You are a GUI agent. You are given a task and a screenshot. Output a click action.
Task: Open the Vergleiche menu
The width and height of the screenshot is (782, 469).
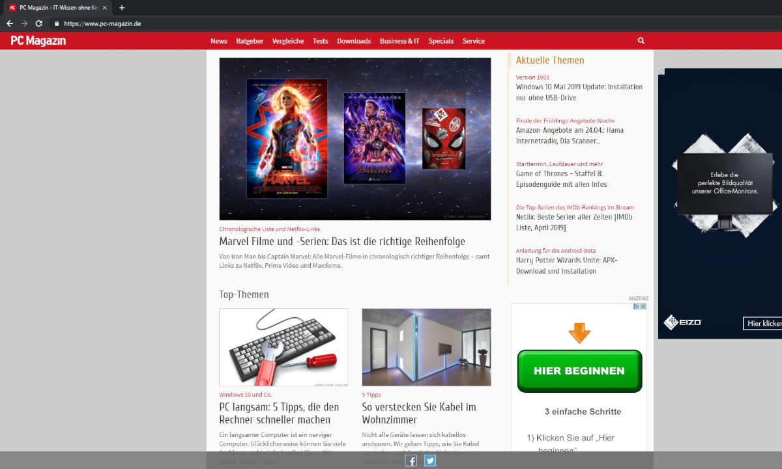click(x=288, y=41)
